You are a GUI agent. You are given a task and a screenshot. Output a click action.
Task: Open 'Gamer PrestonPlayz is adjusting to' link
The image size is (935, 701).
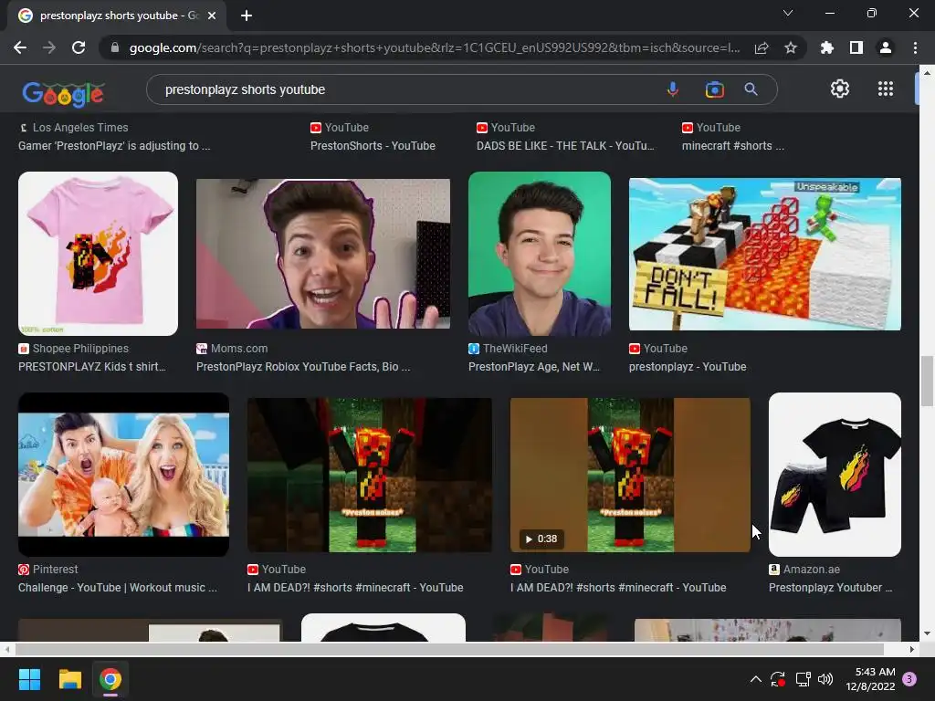coord(114,145)
